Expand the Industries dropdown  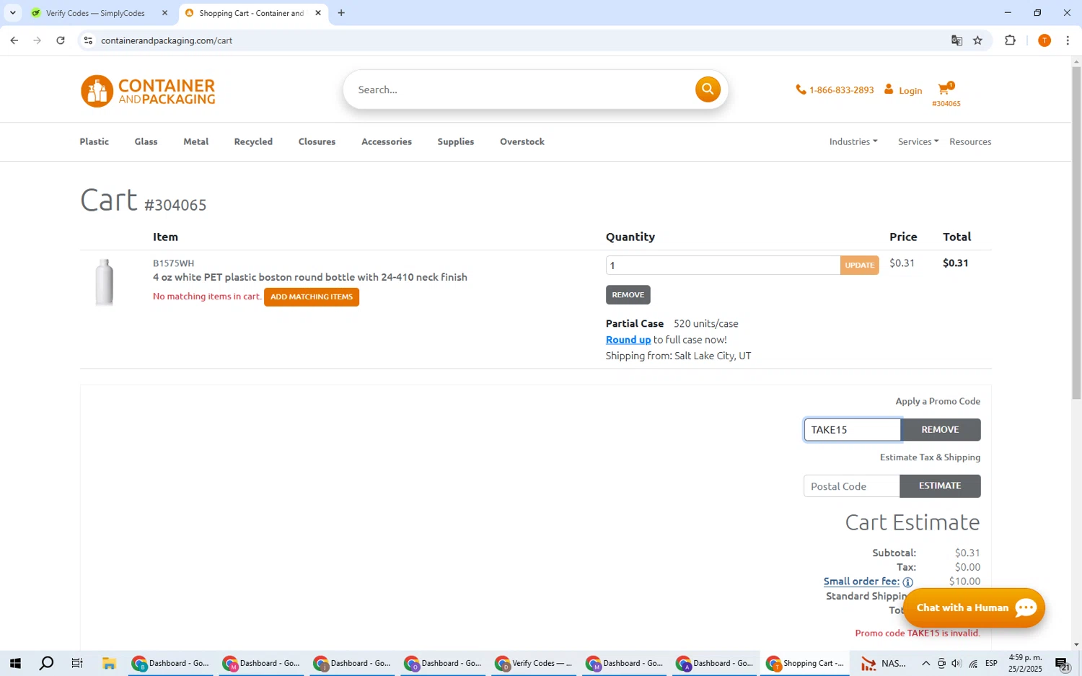tap(853, 141)
